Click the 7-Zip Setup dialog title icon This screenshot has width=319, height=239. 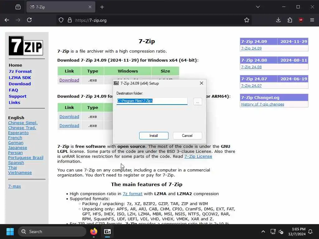pyautogui.click(x=116, y=83)
